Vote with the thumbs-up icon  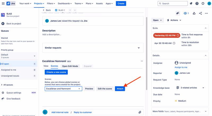click(194, 13)
